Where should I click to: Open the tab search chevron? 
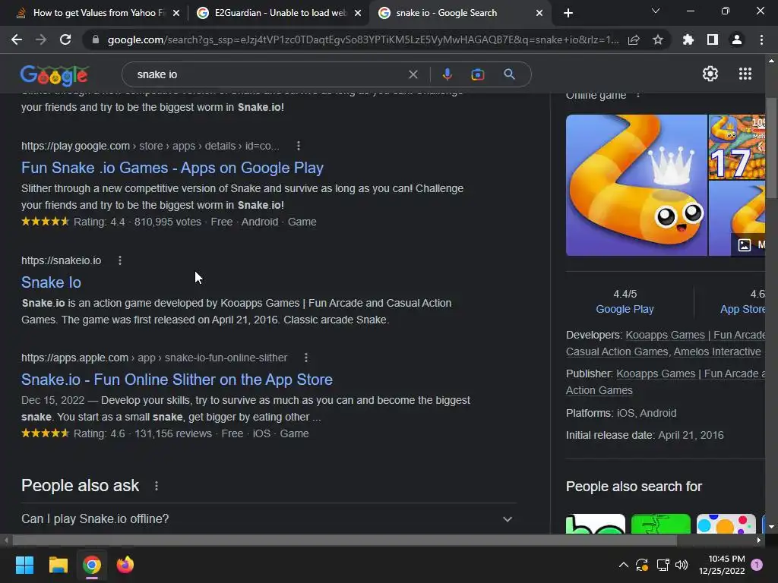point(656,11)
